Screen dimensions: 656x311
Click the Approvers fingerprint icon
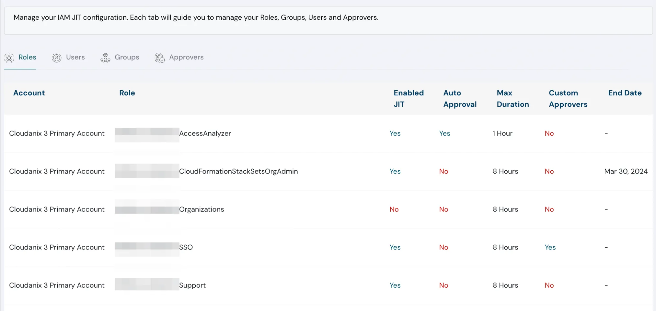click(x=160, y=58)
